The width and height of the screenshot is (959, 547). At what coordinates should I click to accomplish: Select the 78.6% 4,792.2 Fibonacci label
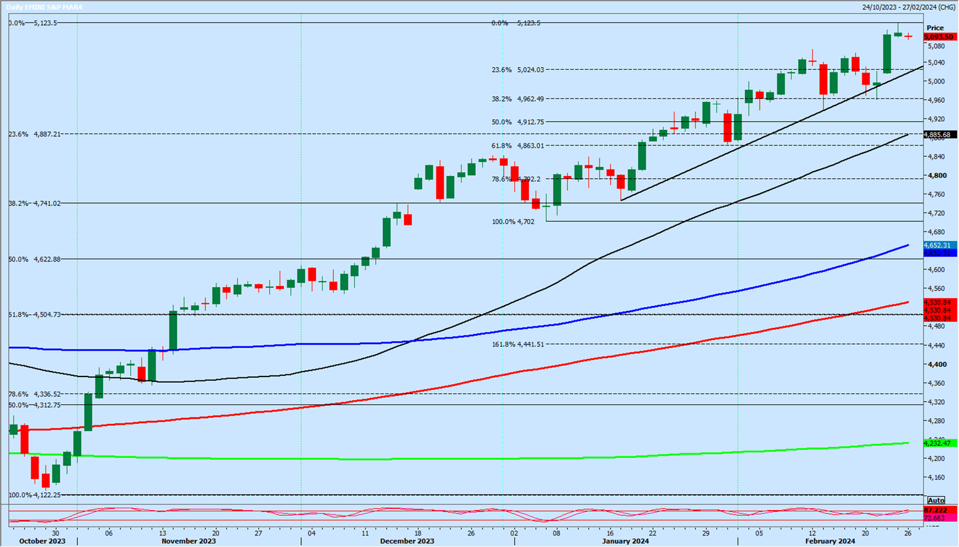pos(516,179)
